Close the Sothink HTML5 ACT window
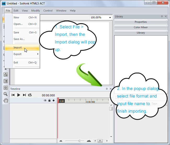This screenshot has width=170, height=145. click(163, 3)
